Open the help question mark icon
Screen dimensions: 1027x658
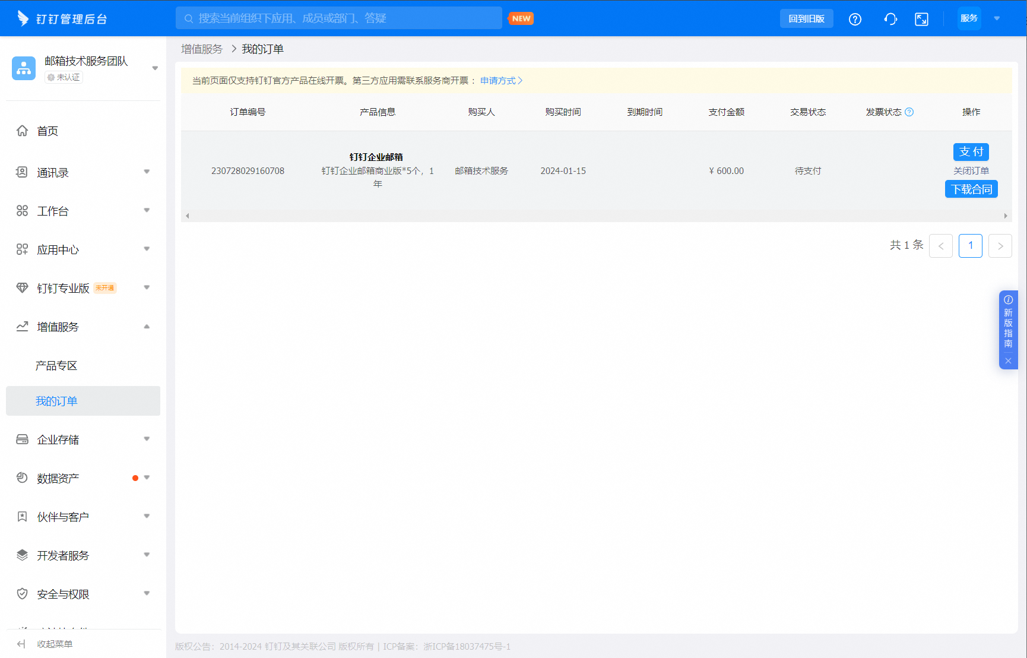click(855, 19)
